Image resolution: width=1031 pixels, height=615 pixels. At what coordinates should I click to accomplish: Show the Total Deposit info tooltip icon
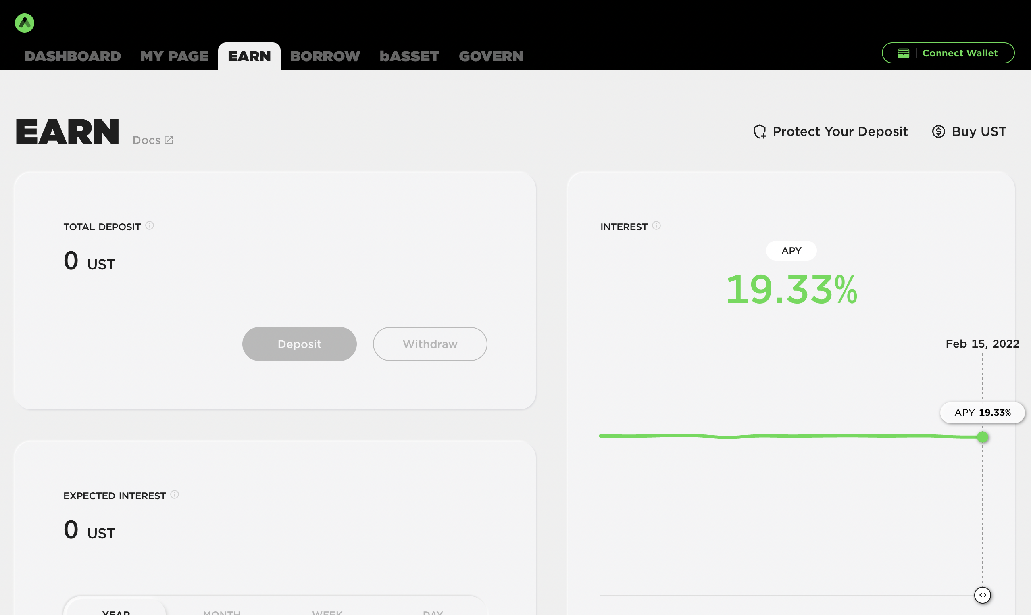point(150,225)
